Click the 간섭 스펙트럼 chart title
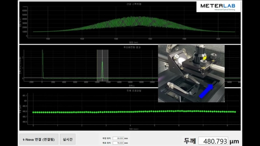 (134, 4)
